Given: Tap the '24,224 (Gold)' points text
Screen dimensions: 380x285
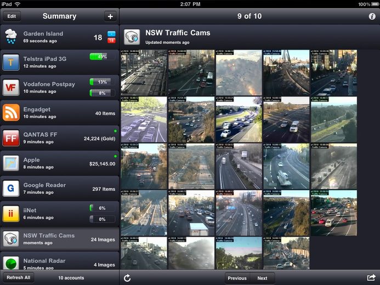Looking at the screenshot, I should pyautogui.click(x=100, y=139).
